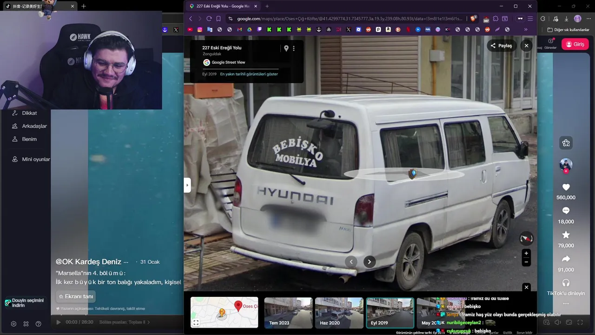Bookmark the current Google Maps page
The image size is (595, 335).
click(218, 19)
